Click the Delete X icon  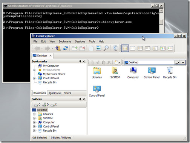point(109,62)
